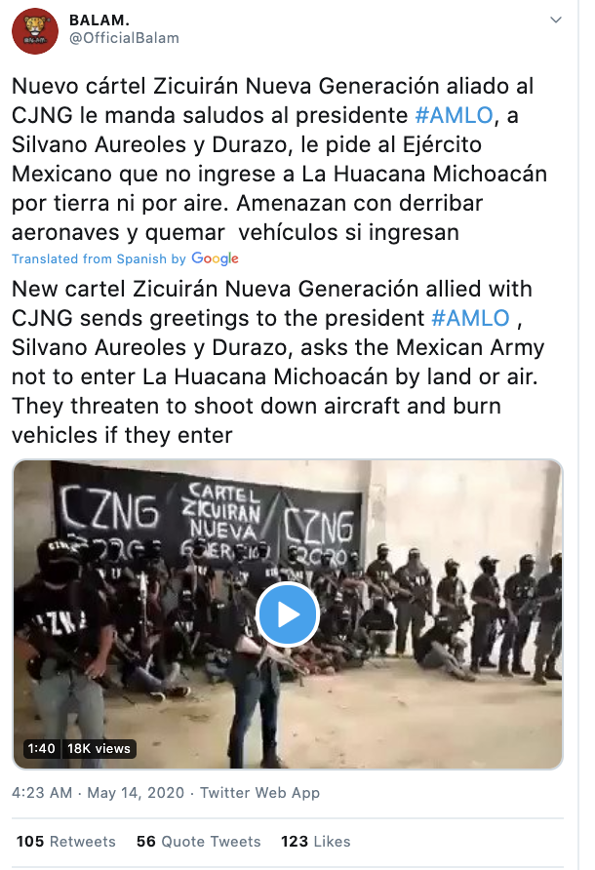This screenshot has width=595, height=870.
Task: Expand the tweet options chevron menu
Action: (556, 20)
